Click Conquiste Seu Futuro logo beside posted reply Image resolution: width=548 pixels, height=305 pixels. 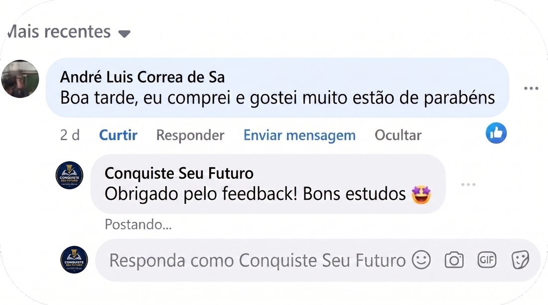70,175
